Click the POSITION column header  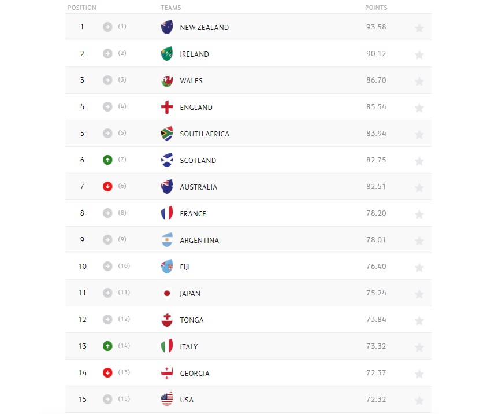coord(82,8)
